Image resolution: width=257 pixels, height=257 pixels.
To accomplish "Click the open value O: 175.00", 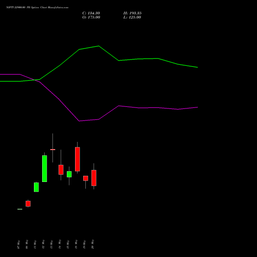I will point(91,17).
